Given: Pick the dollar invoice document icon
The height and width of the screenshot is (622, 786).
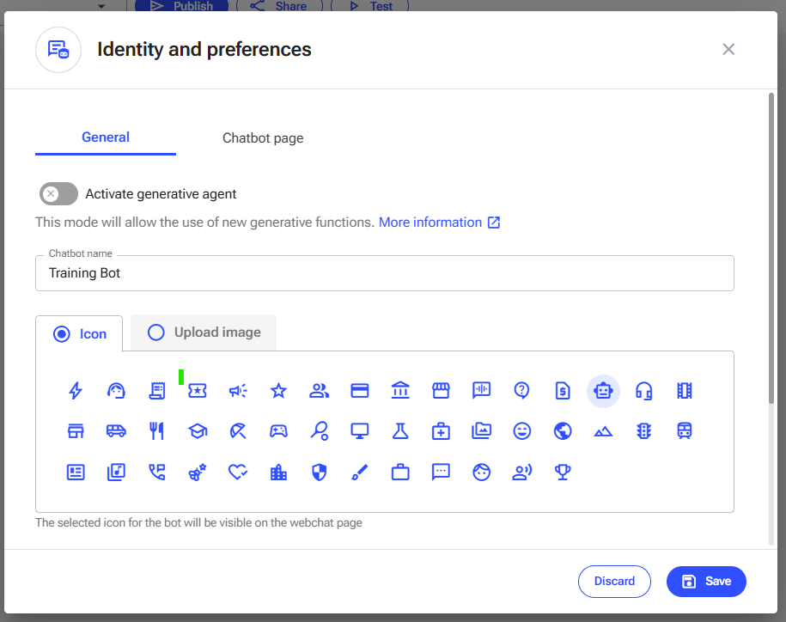Looking at the screenshot, I should coord(563,390).
